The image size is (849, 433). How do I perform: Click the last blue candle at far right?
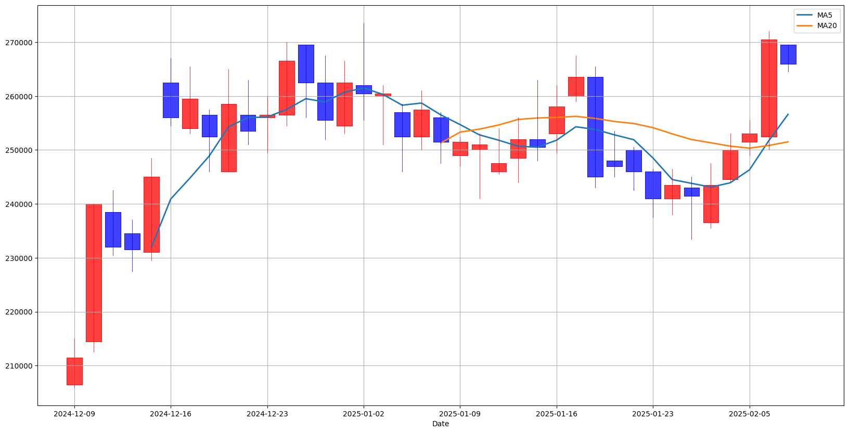[788, 55]
